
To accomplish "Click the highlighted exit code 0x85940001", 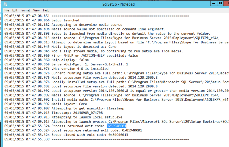I will click(116, 126).
